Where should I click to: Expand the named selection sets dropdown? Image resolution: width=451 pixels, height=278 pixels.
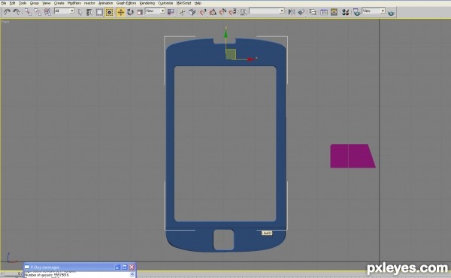[x=267, y=11]
